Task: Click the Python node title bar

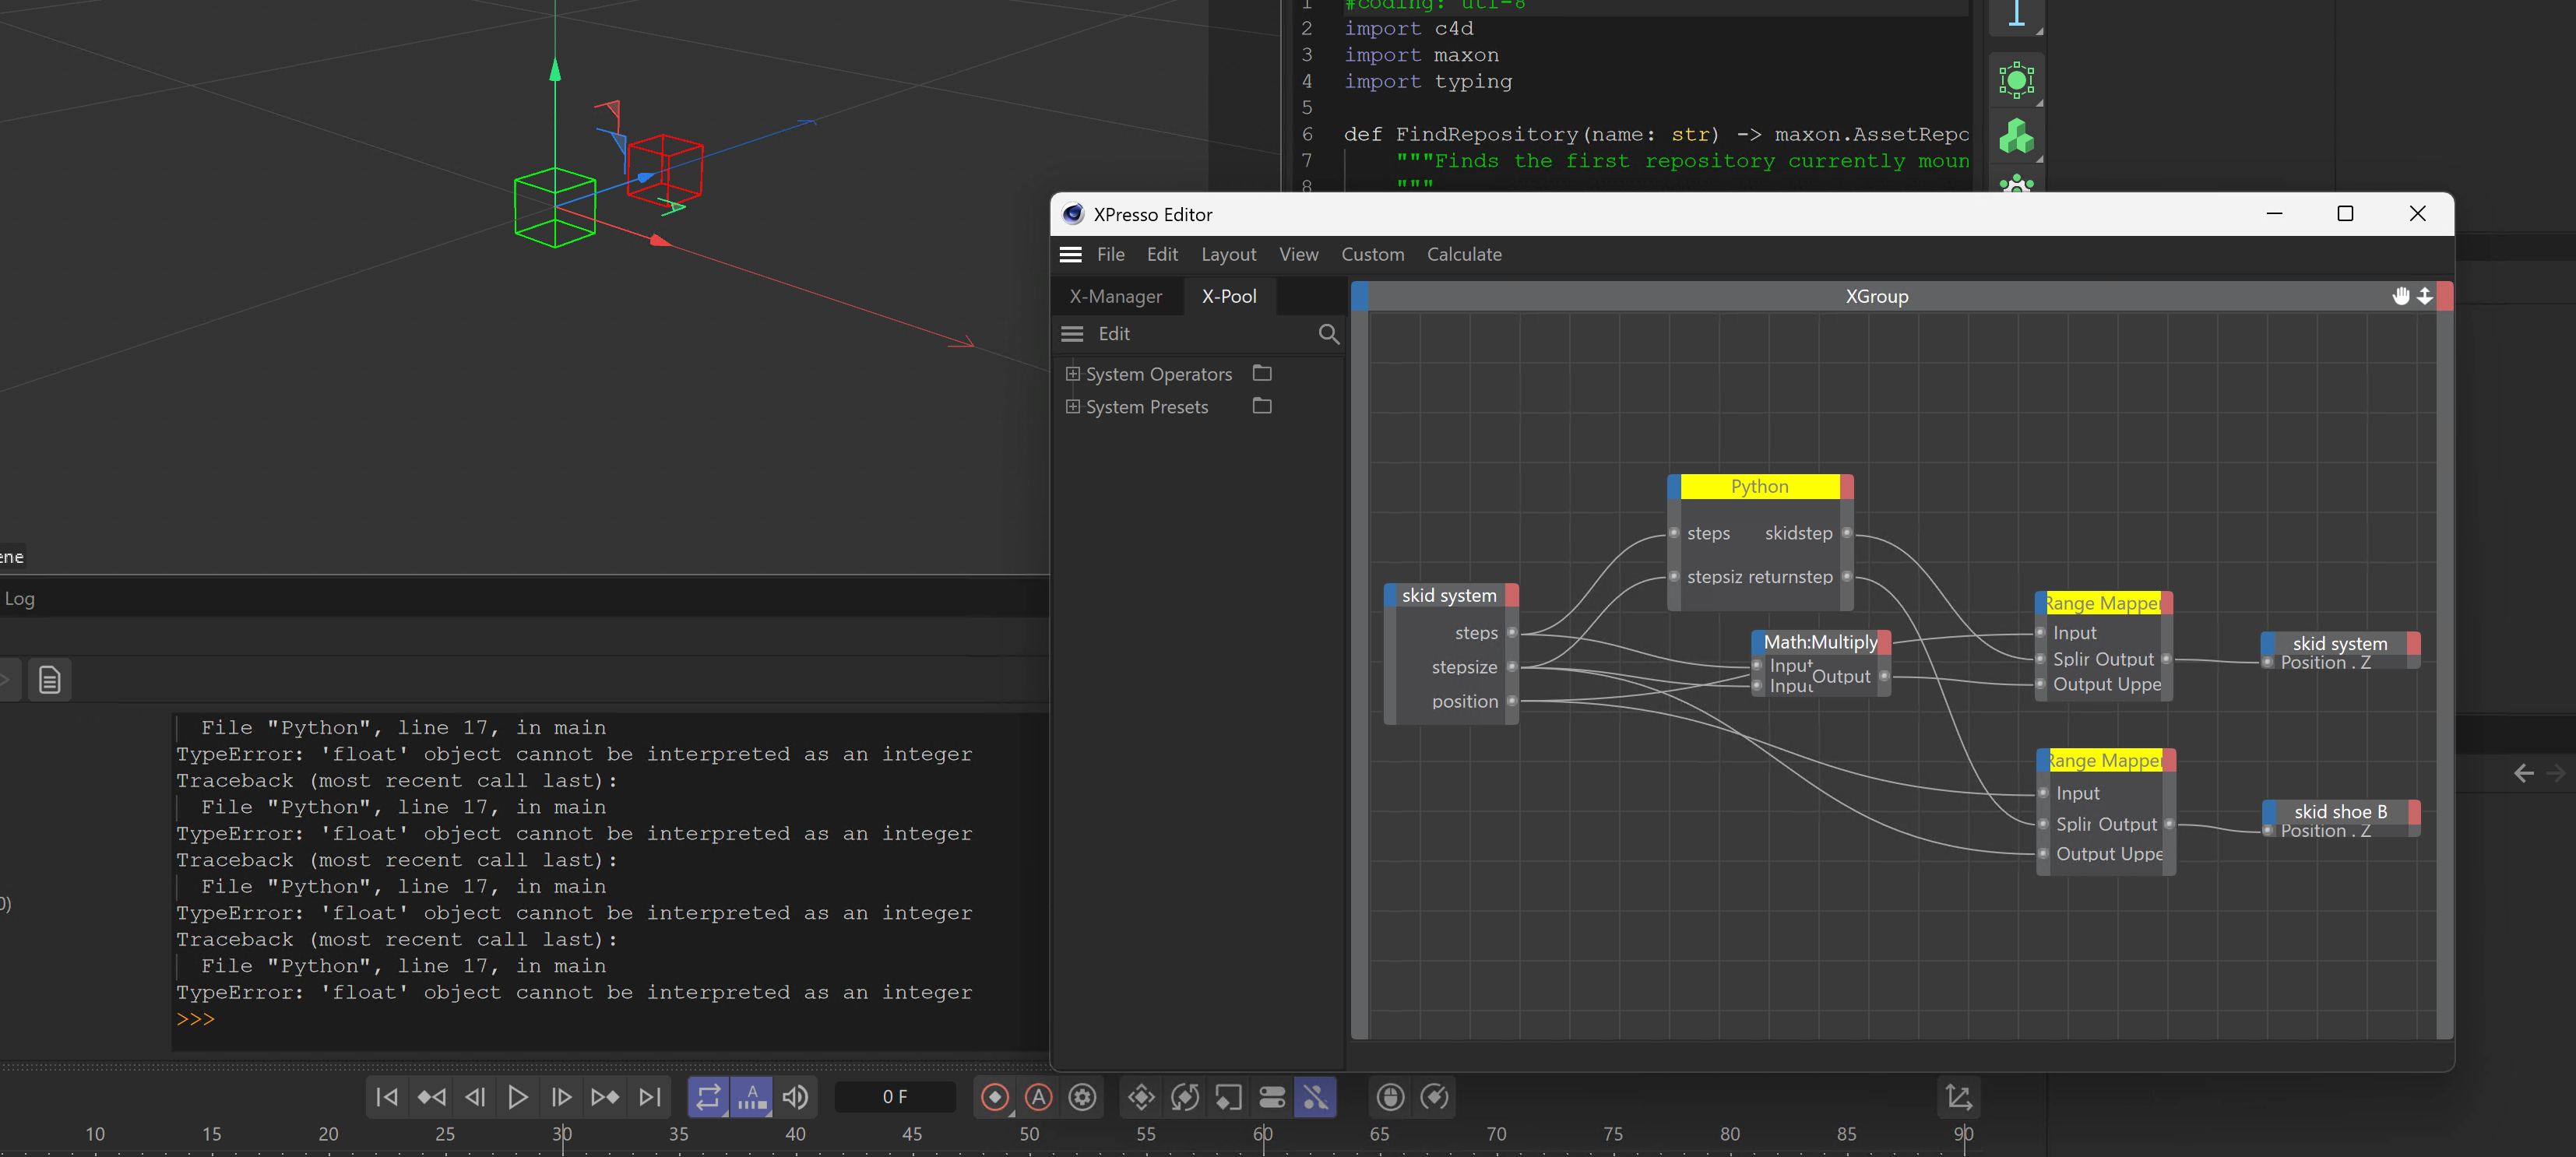Action: (x=1759, y=487)
